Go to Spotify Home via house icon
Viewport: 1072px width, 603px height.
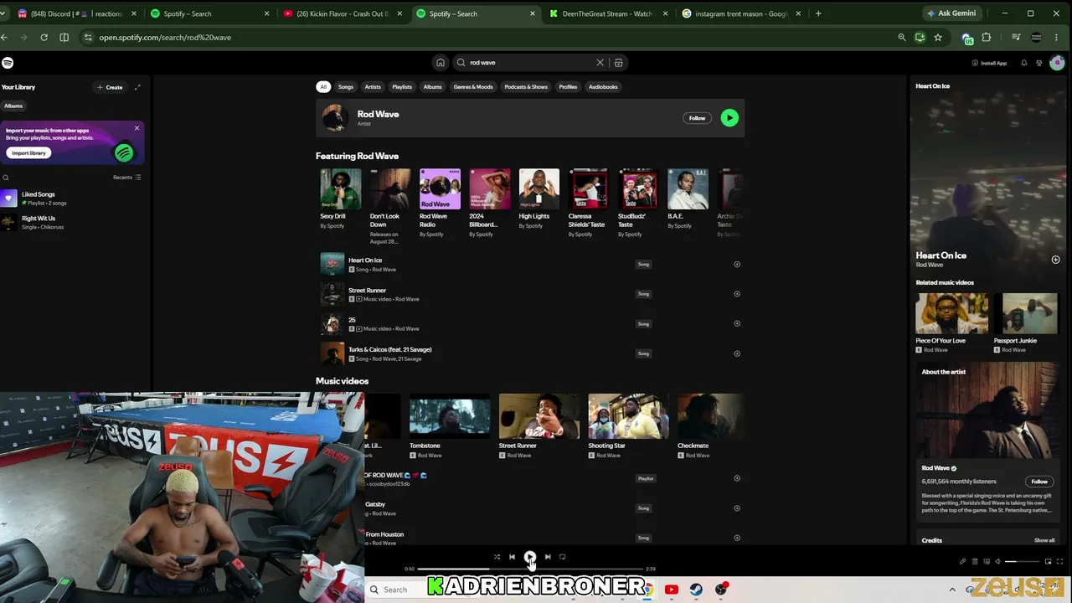[440, 63]
